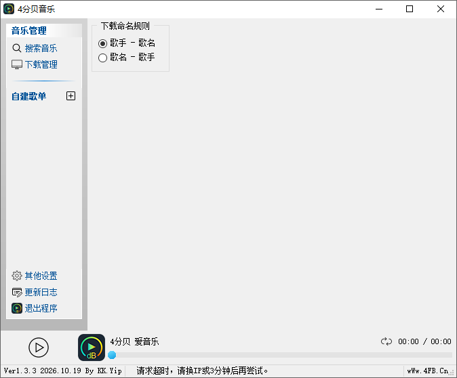457x378 pixels.
Task: Click the search magnifier icon beside 搜索音乐
Action: click(x=17, y=48)
